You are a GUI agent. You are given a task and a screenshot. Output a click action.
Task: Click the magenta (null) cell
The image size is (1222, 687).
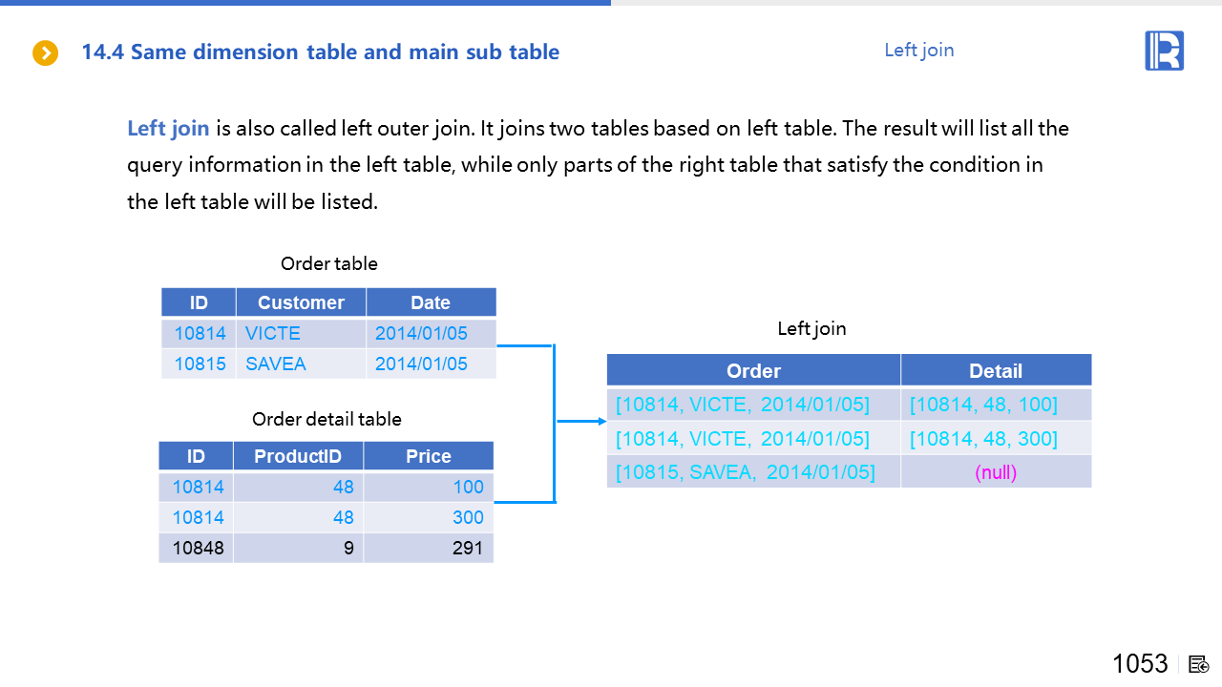click(995, 472)
